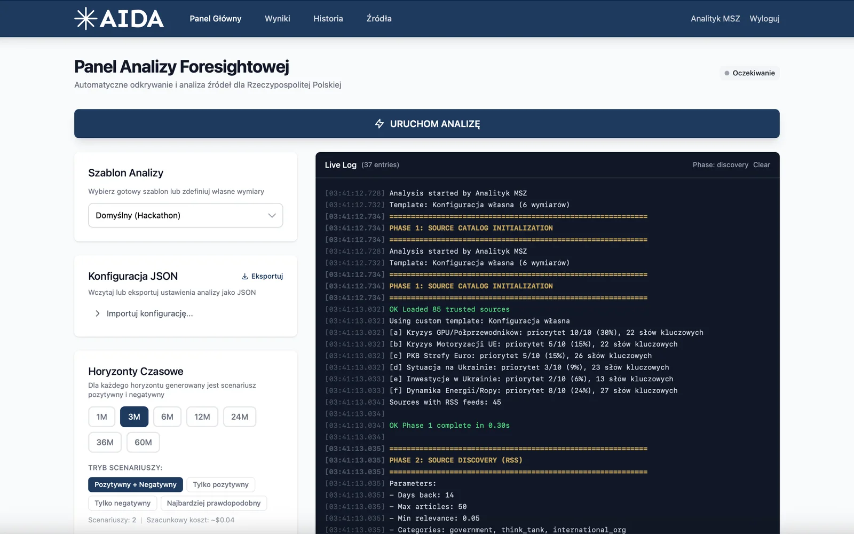Click log line Sytuacja na Ukrainie
Viewport: 854px width, 534px height.
pyautogui.click(x=529, y=367)
